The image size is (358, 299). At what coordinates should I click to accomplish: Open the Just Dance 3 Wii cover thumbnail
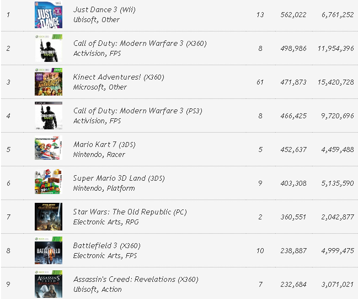(x=49, y=14)
